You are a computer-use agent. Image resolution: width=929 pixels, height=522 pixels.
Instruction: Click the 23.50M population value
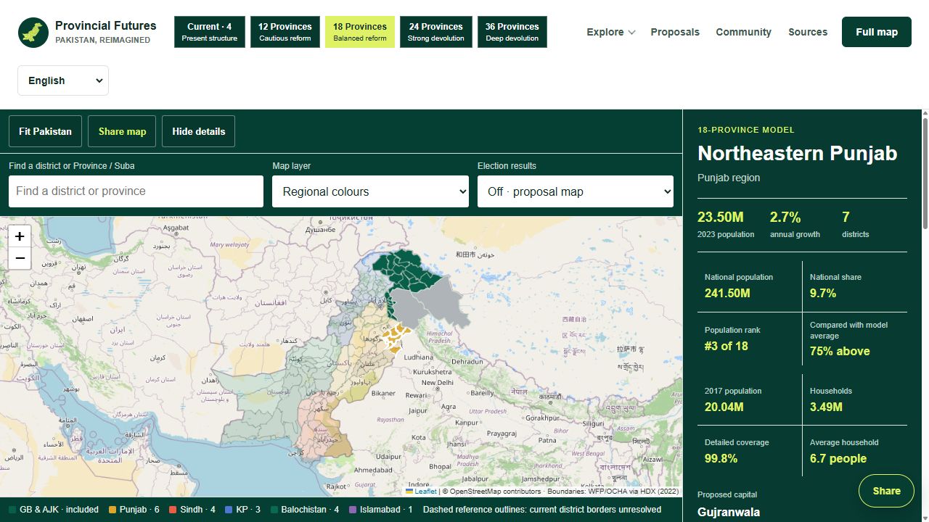click(x=720, y=217)
